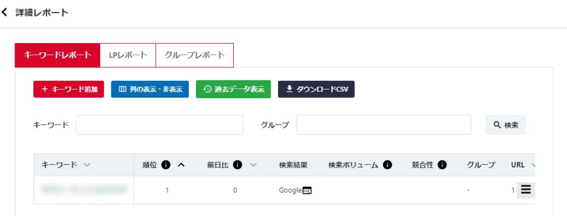This screenshot has height=216, width=567.
Task: Select the キーワードレポート tab
Action: point(57,55)
